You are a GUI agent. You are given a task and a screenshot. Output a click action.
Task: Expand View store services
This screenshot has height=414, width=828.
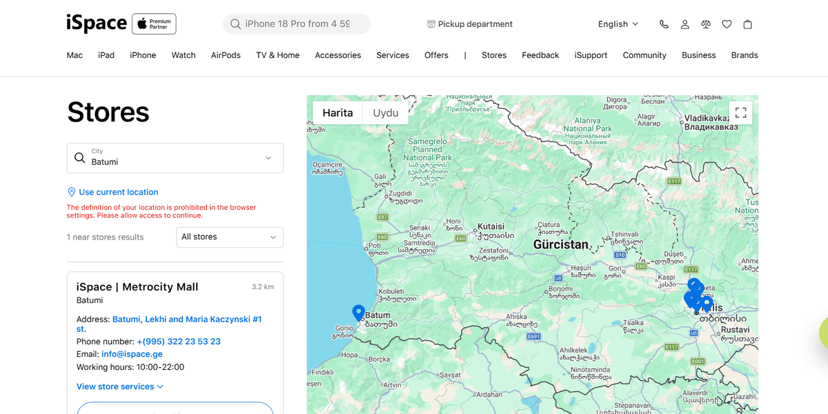120,386
